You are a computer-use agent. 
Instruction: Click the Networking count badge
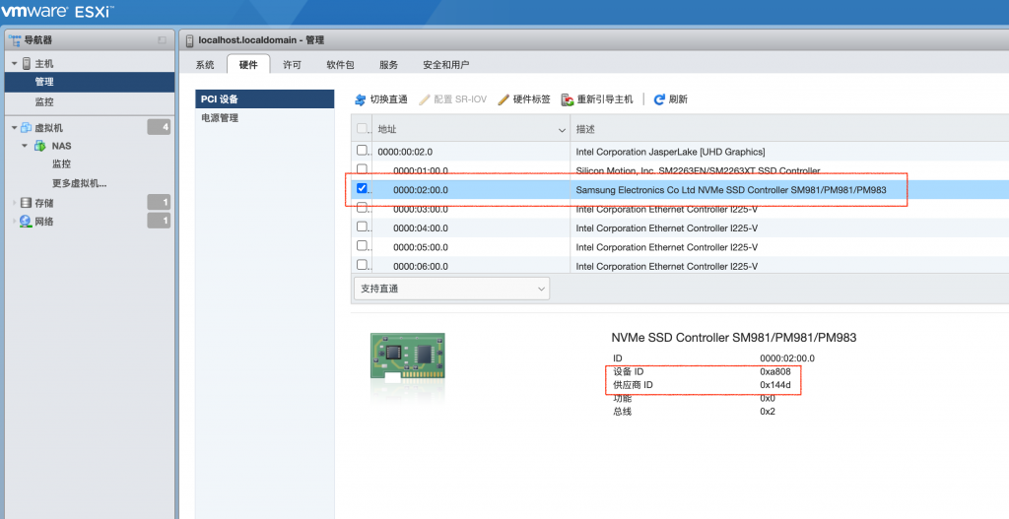coord(159,222)
